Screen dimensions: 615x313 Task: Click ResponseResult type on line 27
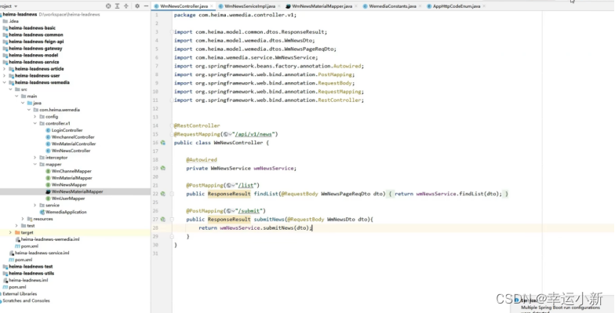pyautogui.click(x=229, y=220)
